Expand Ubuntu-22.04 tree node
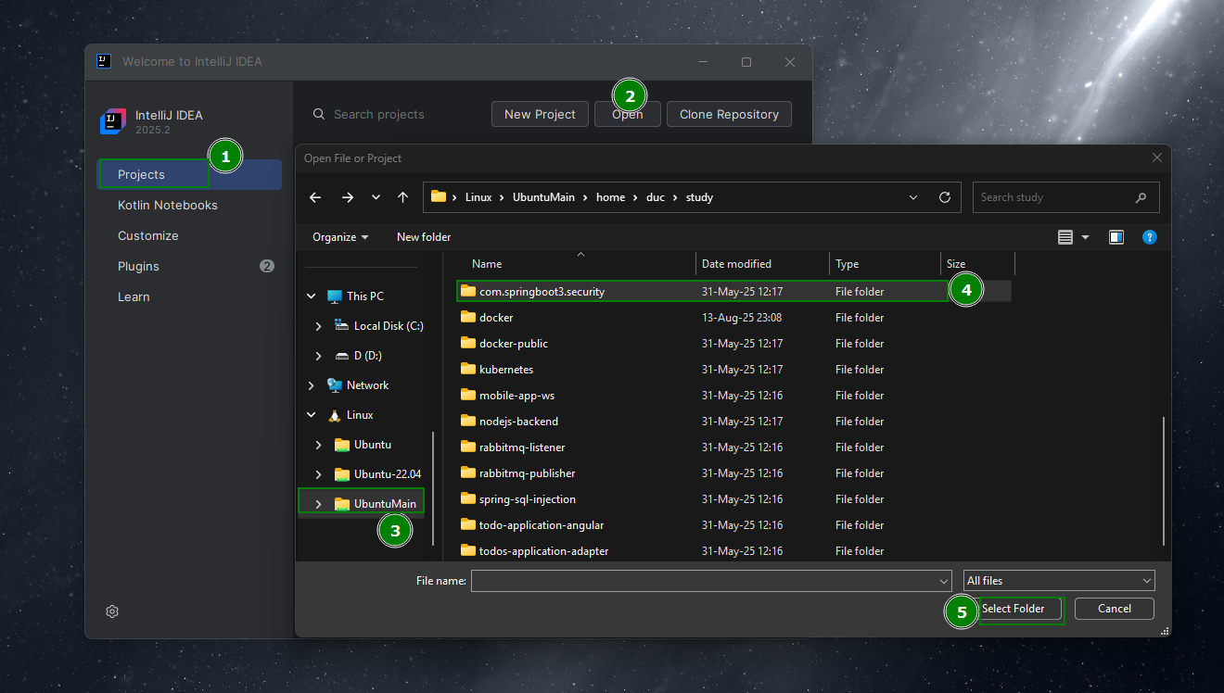Screen dimensions: 1224x693 coord(319,474)
